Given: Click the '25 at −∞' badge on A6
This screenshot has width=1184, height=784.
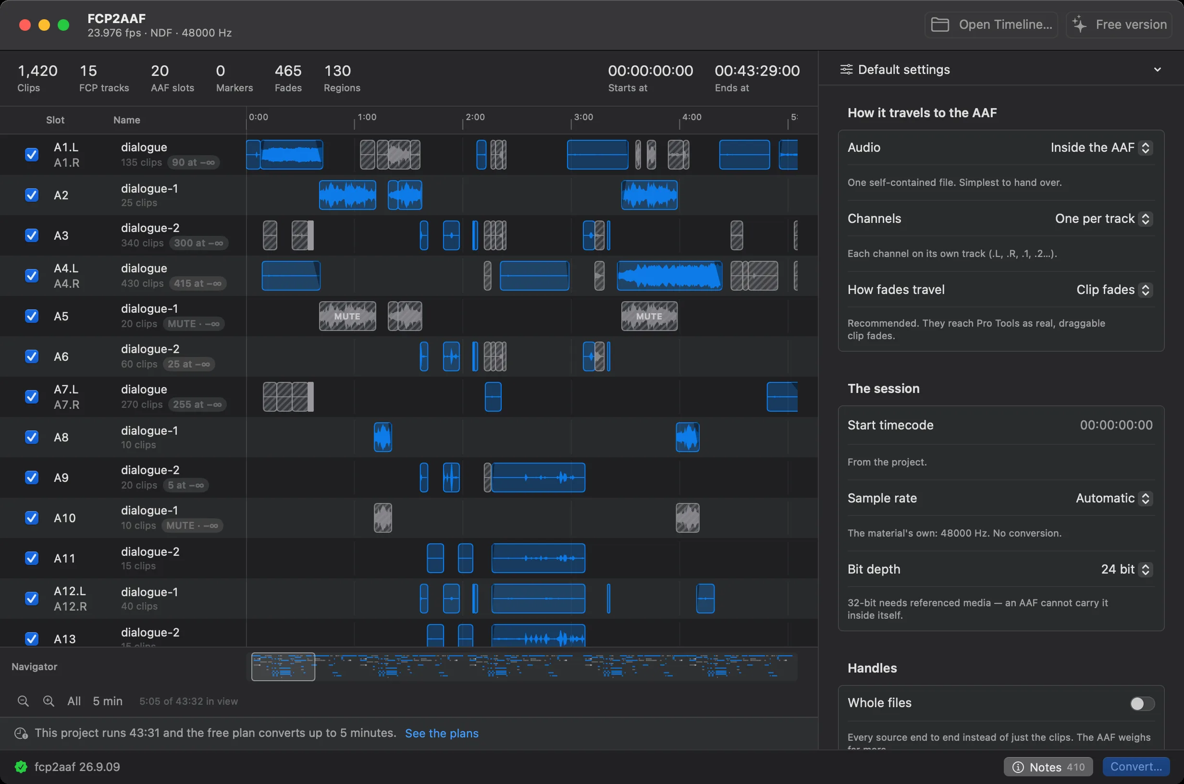Looking at the screenshot, I should [x=188, y=364].
